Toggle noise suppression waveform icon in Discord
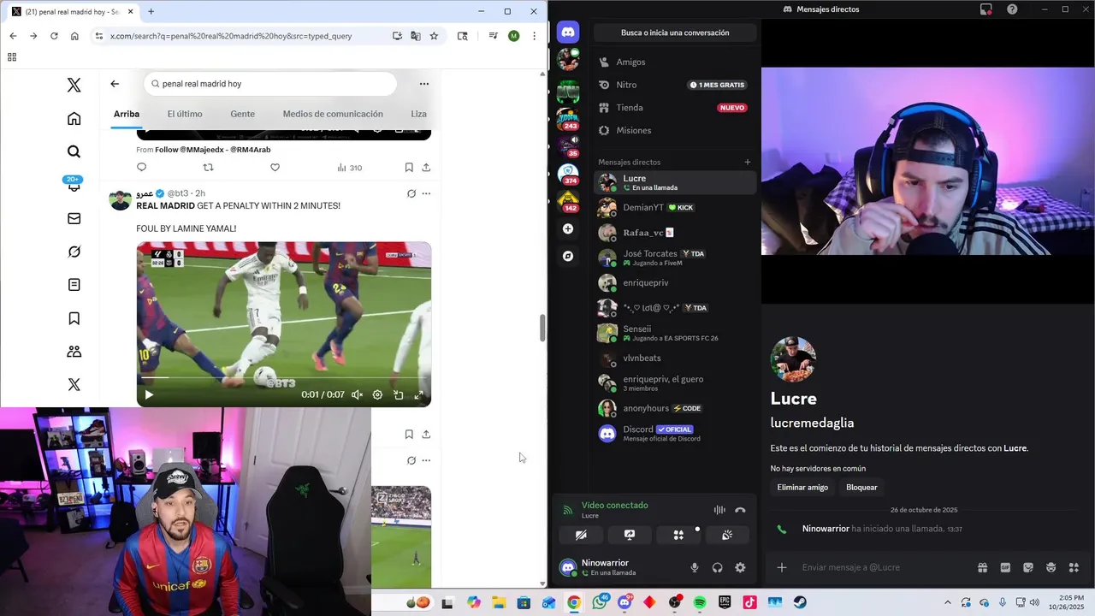This screenshot has height=616, width=1095. (719, 510)
